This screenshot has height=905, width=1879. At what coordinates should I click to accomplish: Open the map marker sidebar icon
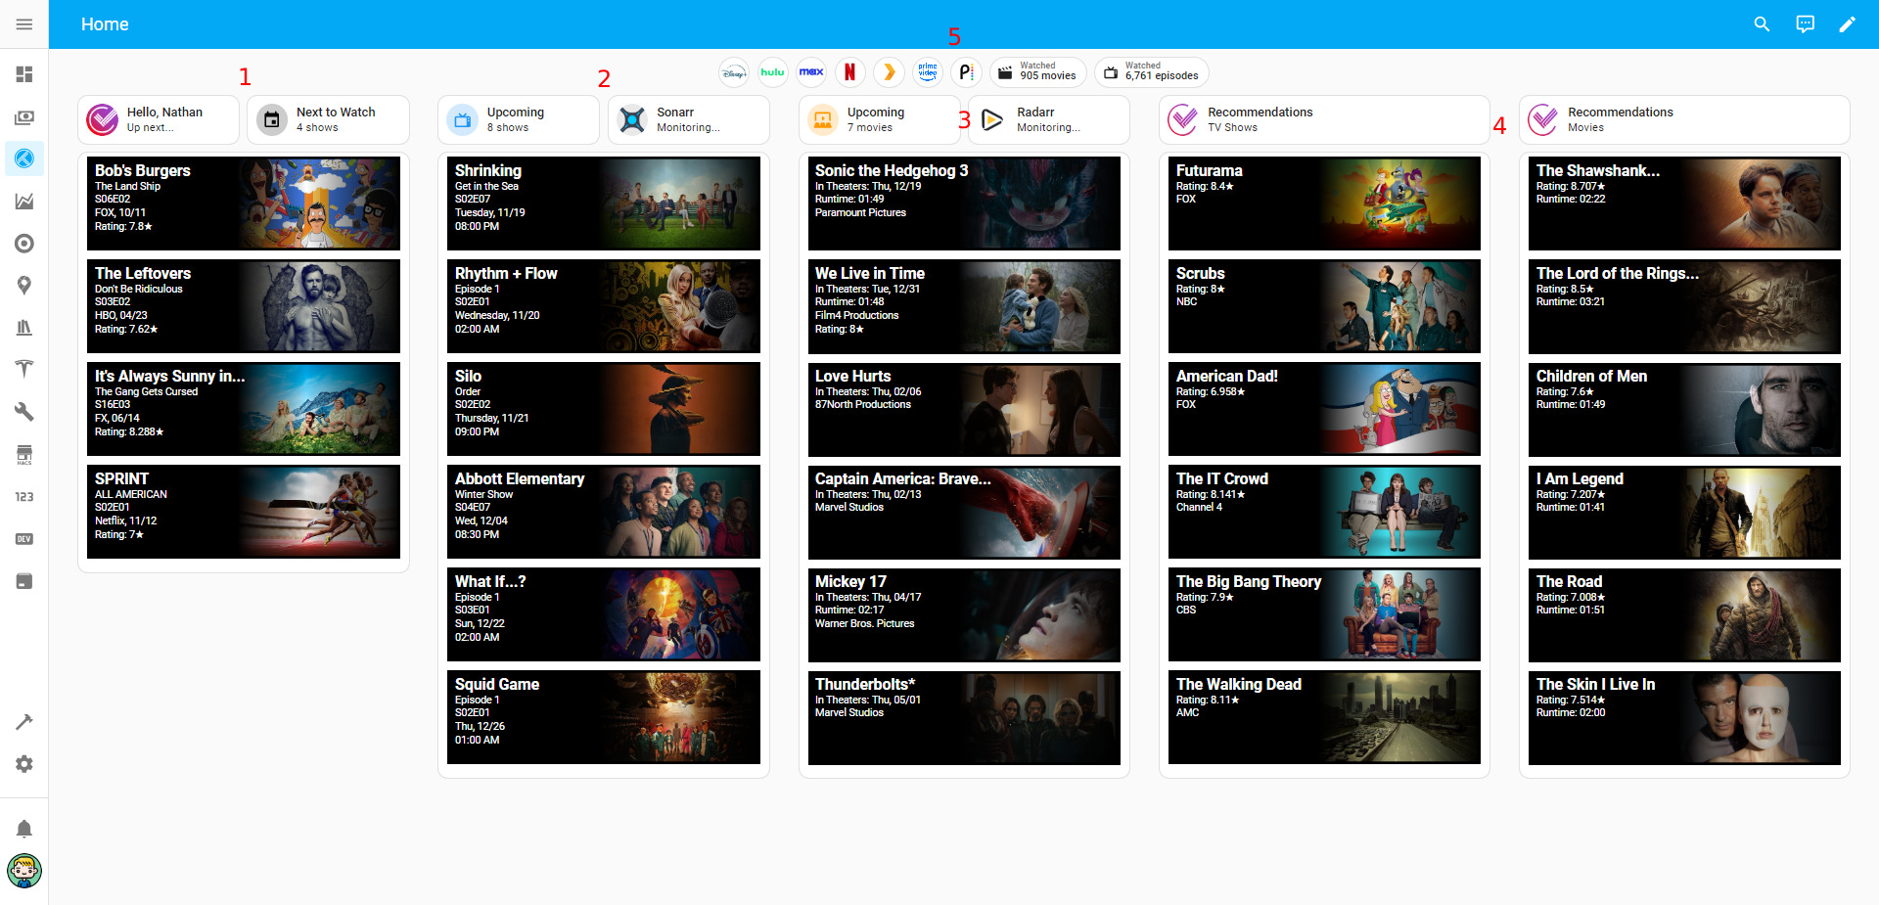click(x=24, y=286)
